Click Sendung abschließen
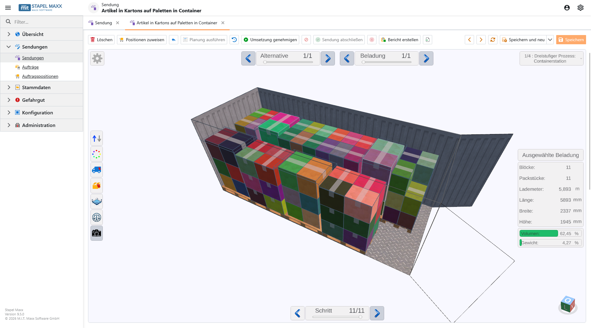 [339, 40]
